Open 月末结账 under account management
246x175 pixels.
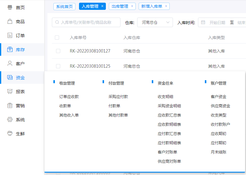(218, 152)
